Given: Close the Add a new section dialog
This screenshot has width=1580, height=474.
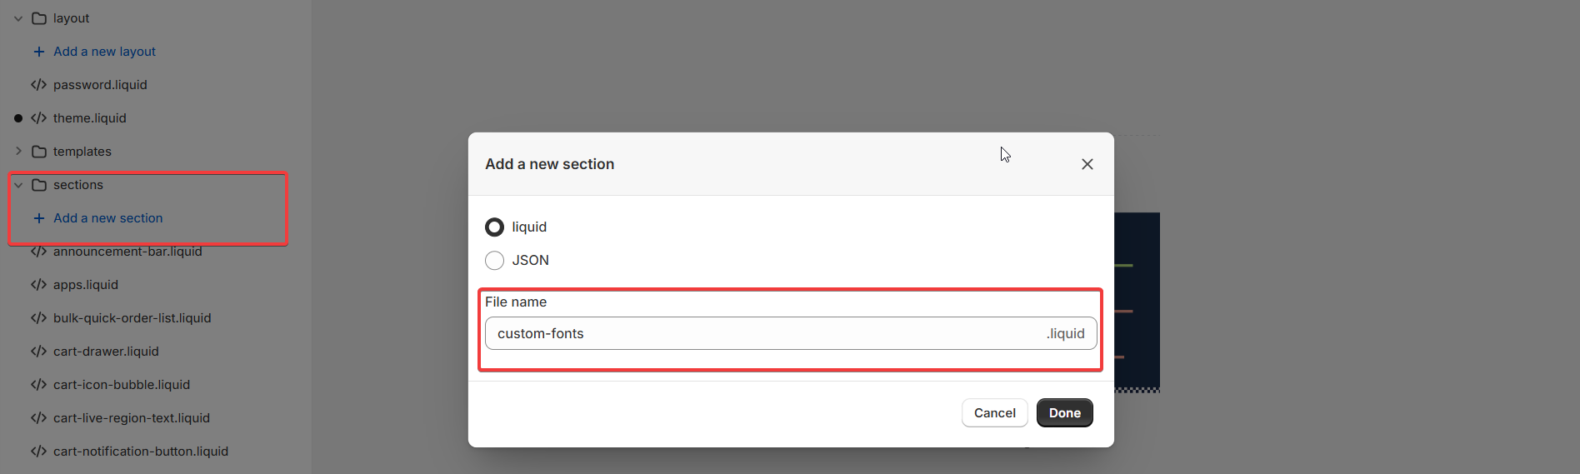Looking at the screenshot, I should coord(1087,164).
